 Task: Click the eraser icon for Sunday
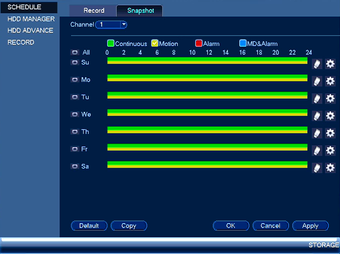pyautogui.click(x=317, y=64)
